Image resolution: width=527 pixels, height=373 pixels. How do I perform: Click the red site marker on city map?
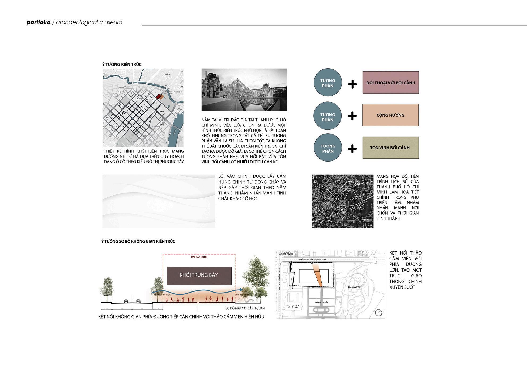click(x=159, y=97)
